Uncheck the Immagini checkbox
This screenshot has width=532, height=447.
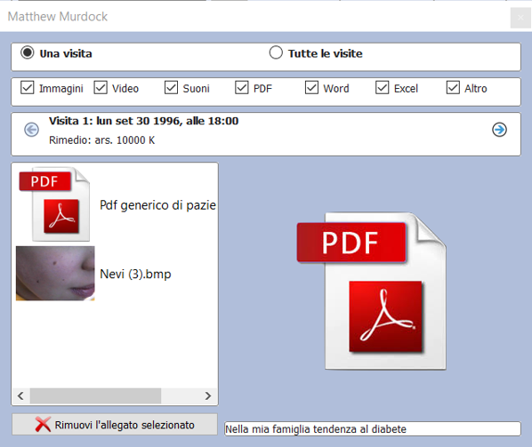(28, 87)
